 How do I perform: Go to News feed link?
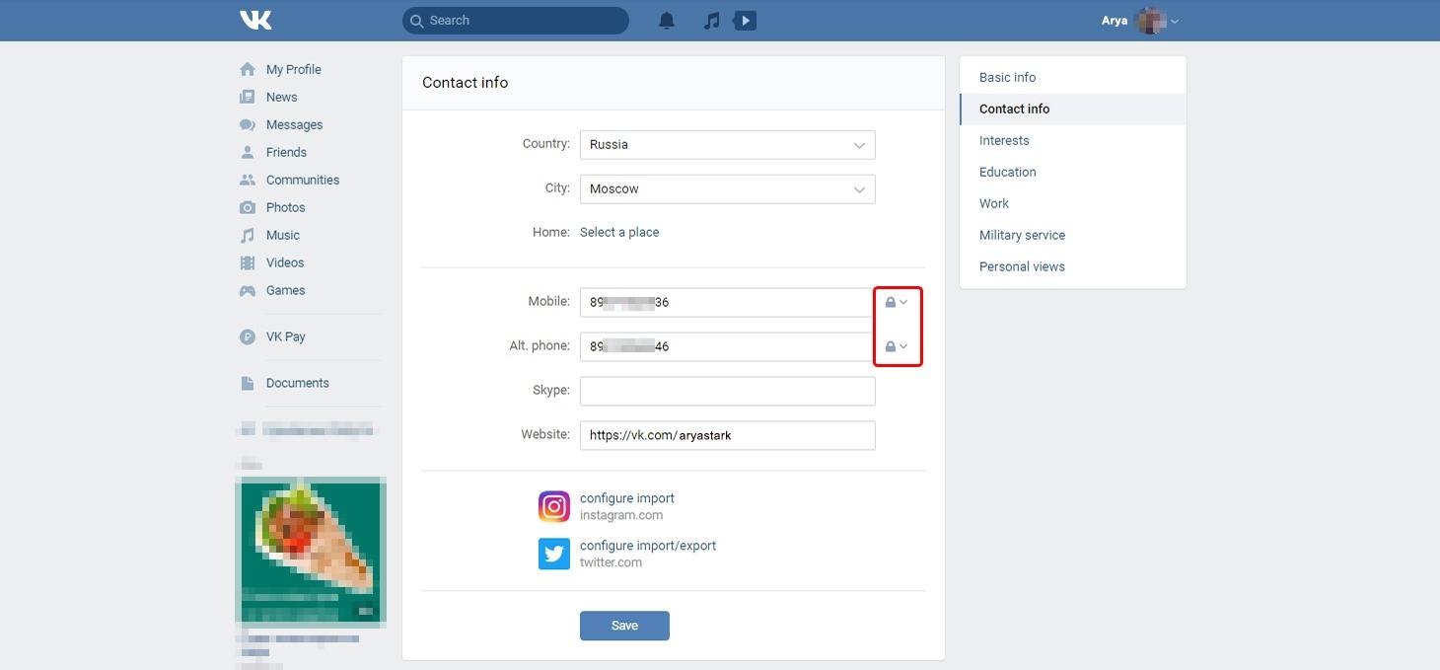point(281,97)
